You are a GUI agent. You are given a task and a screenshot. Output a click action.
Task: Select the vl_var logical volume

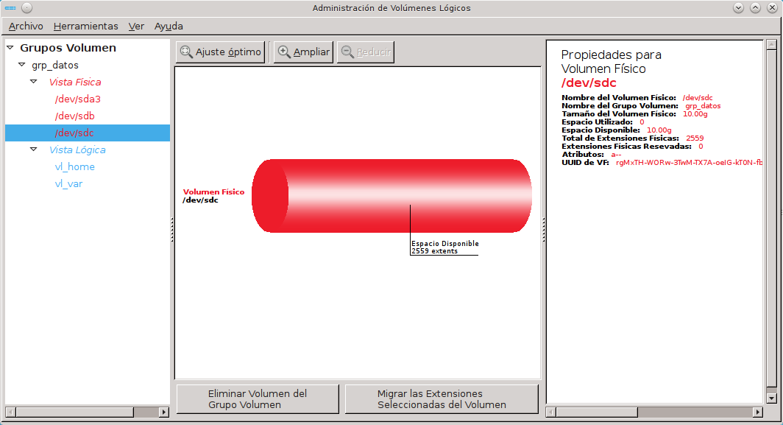68,183
